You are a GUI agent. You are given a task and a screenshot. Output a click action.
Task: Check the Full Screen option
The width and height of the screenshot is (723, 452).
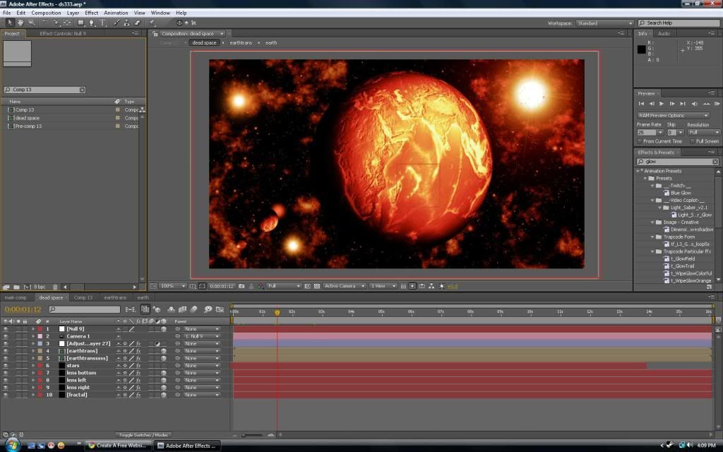[x=692, y=141]
